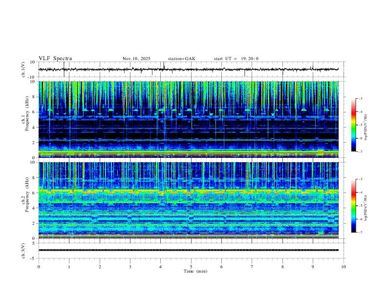Click the time axis tick label '7'
Image resolution: width=387 pixels, height=299 pixels.
[252, 267]
